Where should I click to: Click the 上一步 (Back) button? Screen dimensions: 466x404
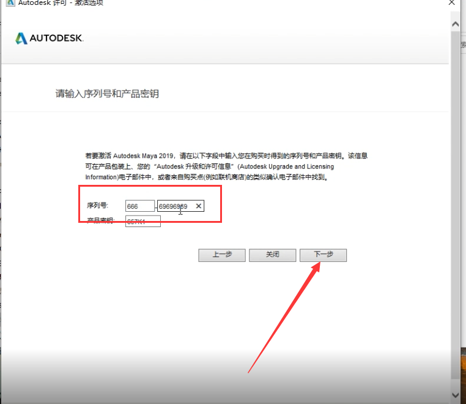[x=222, y=255]
